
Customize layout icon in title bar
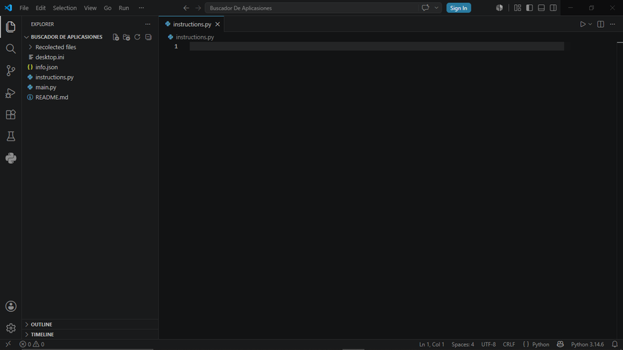pos(517,8)
